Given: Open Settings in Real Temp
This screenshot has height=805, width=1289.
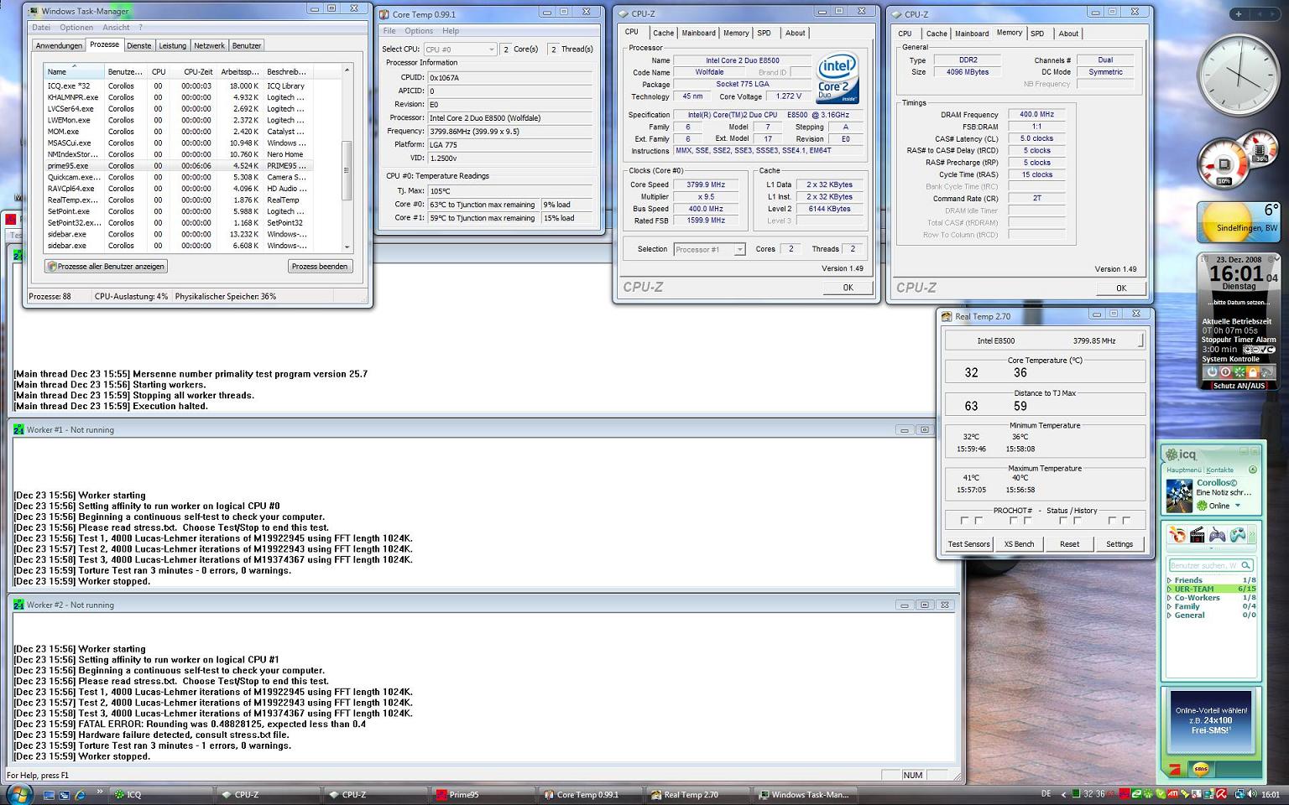Looking at the screenshot, I should pyautogui.click(x=1119, y=544).
